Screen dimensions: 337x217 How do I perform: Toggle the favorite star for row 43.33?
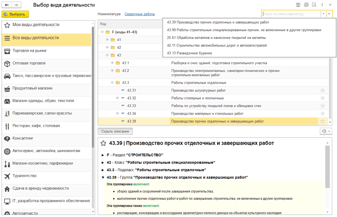pyautogui.click(x=323, y=106)
